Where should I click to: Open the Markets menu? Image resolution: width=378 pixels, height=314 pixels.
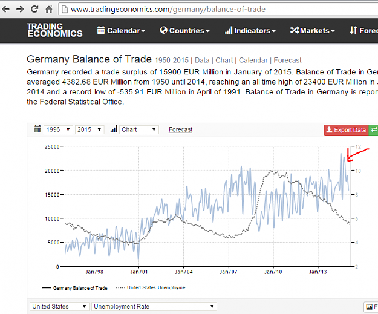313,31
